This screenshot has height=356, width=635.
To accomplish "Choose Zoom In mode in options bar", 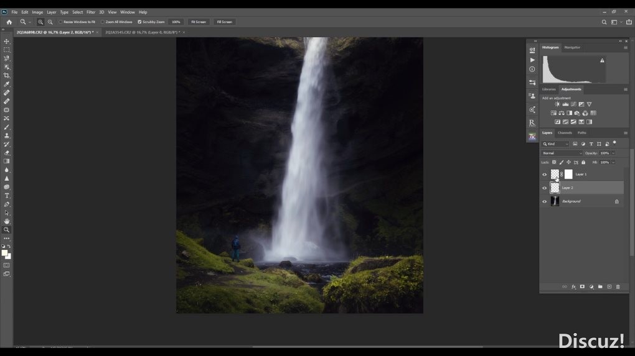I will click(40, 22).
